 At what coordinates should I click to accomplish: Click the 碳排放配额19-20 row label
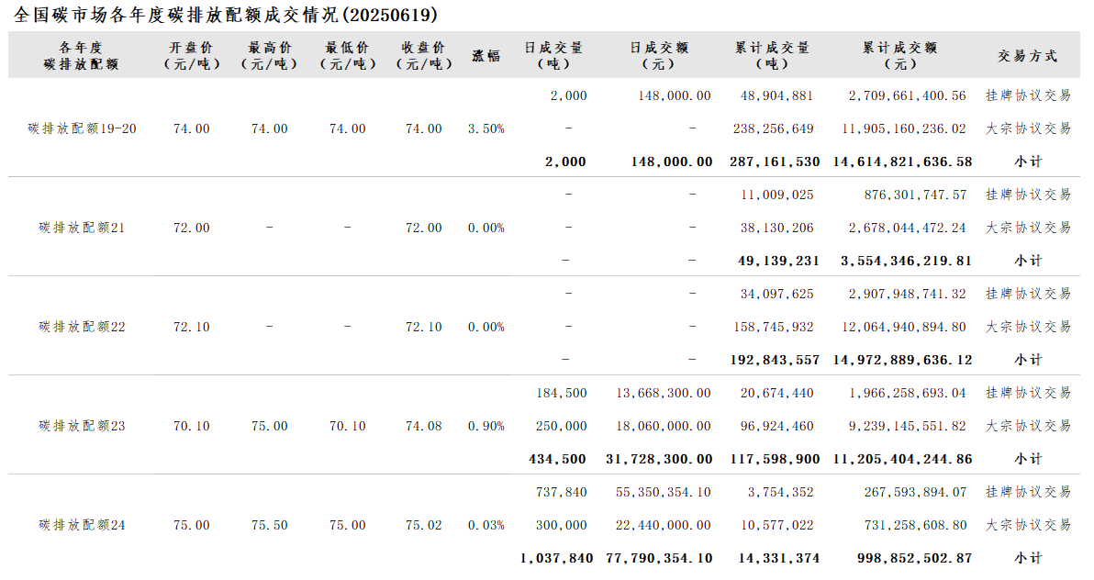pos(82,128)
